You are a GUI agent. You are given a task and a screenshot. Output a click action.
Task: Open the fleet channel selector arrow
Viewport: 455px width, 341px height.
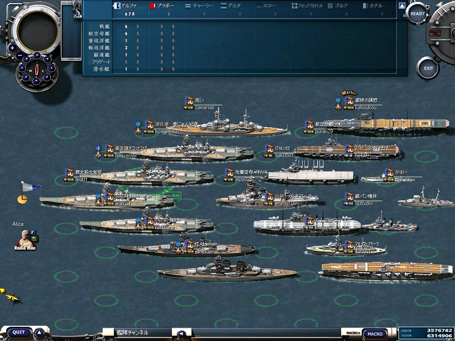(x=182, y=334)
